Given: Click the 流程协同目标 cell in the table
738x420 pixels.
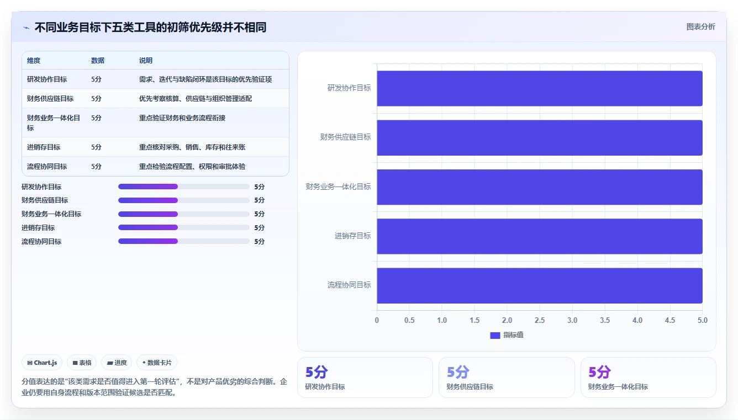Looking at the screenshot, I should pyautogui.click(x=47, y=167).
